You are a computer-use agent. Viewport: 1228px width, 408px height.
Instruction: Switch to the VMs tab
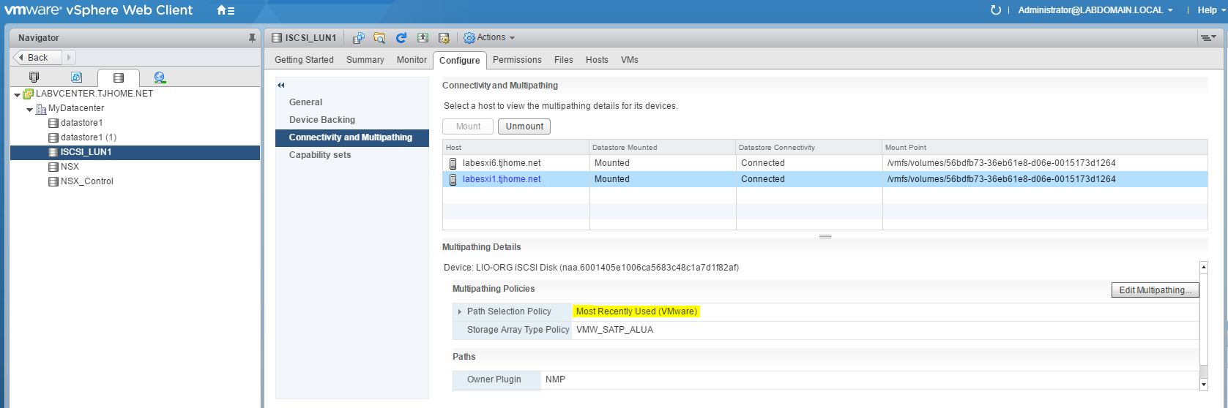(x=630, y=60)
